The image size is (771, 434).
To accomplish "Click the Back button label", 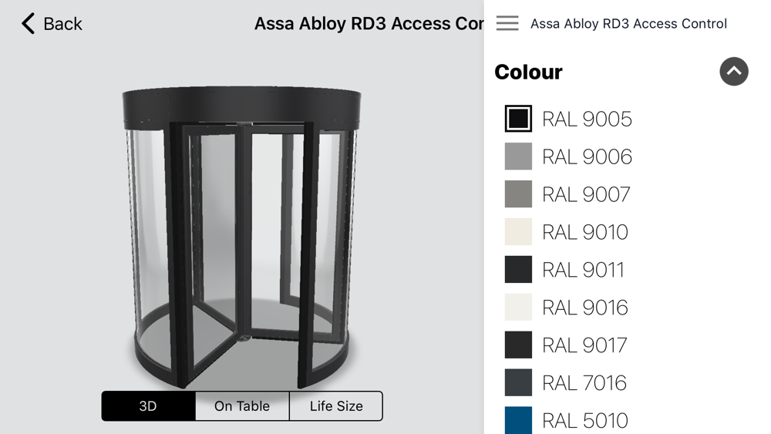I will pyautogui.click(x=62, y=24).
